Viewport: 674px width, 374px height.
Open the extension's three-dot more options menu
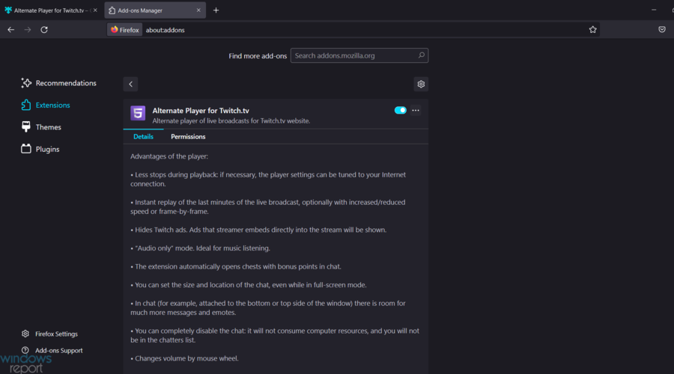coord(416,111)
